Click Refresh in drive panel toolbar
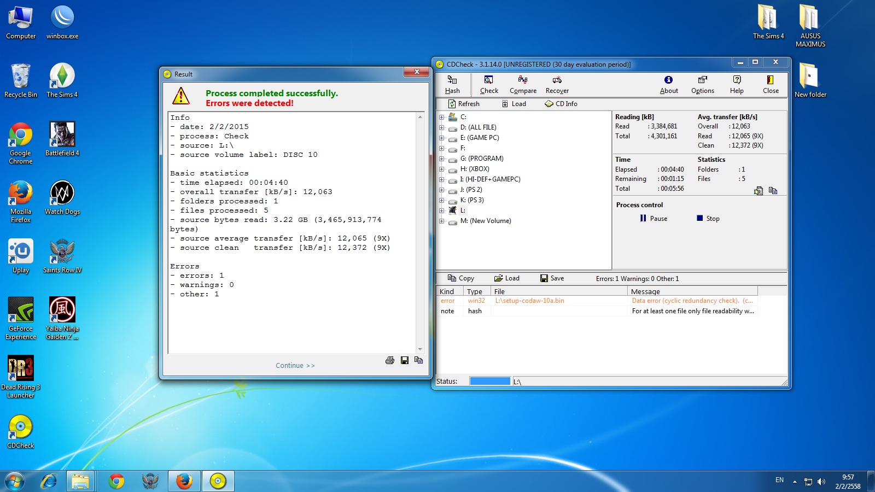This screenshot has width=875, height=492. [x=464, y=104]
